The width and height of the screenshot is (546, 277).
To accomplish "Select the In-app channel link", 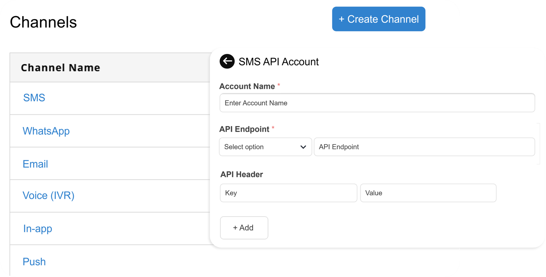I will pos(38,228).
